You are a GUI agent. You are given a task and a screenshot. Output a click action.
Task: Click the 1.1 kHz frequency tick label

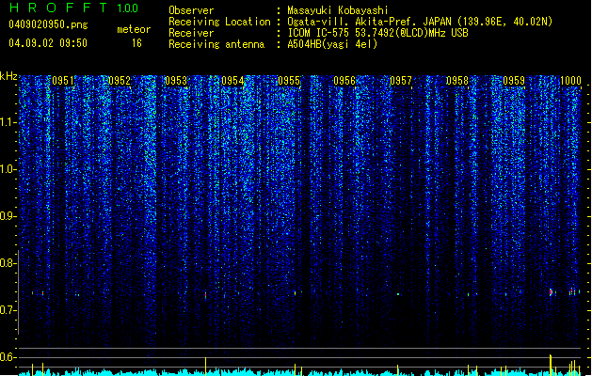(x=8, y=122)
